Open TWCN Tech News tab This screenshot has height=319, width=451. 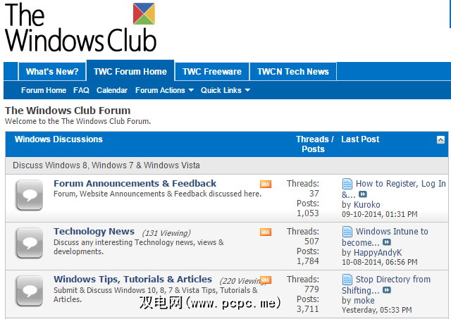click(293, 71)
